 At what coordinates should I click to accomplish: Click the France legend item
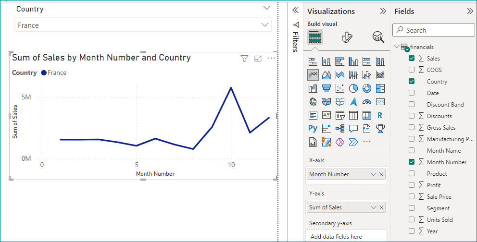click(x=53, y=73)
